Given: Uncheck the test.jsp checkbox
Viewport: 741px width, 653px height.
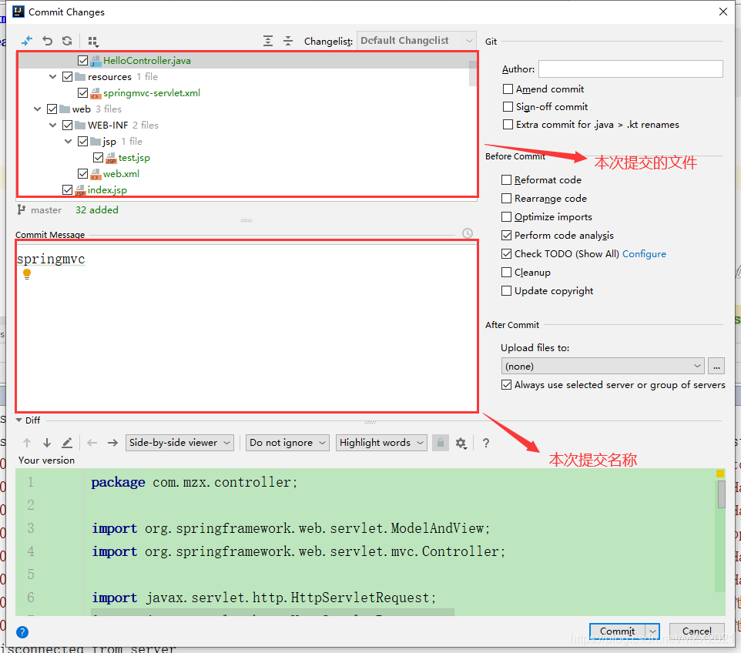Looking at the screenshot, I should click(x=99, y=157).
